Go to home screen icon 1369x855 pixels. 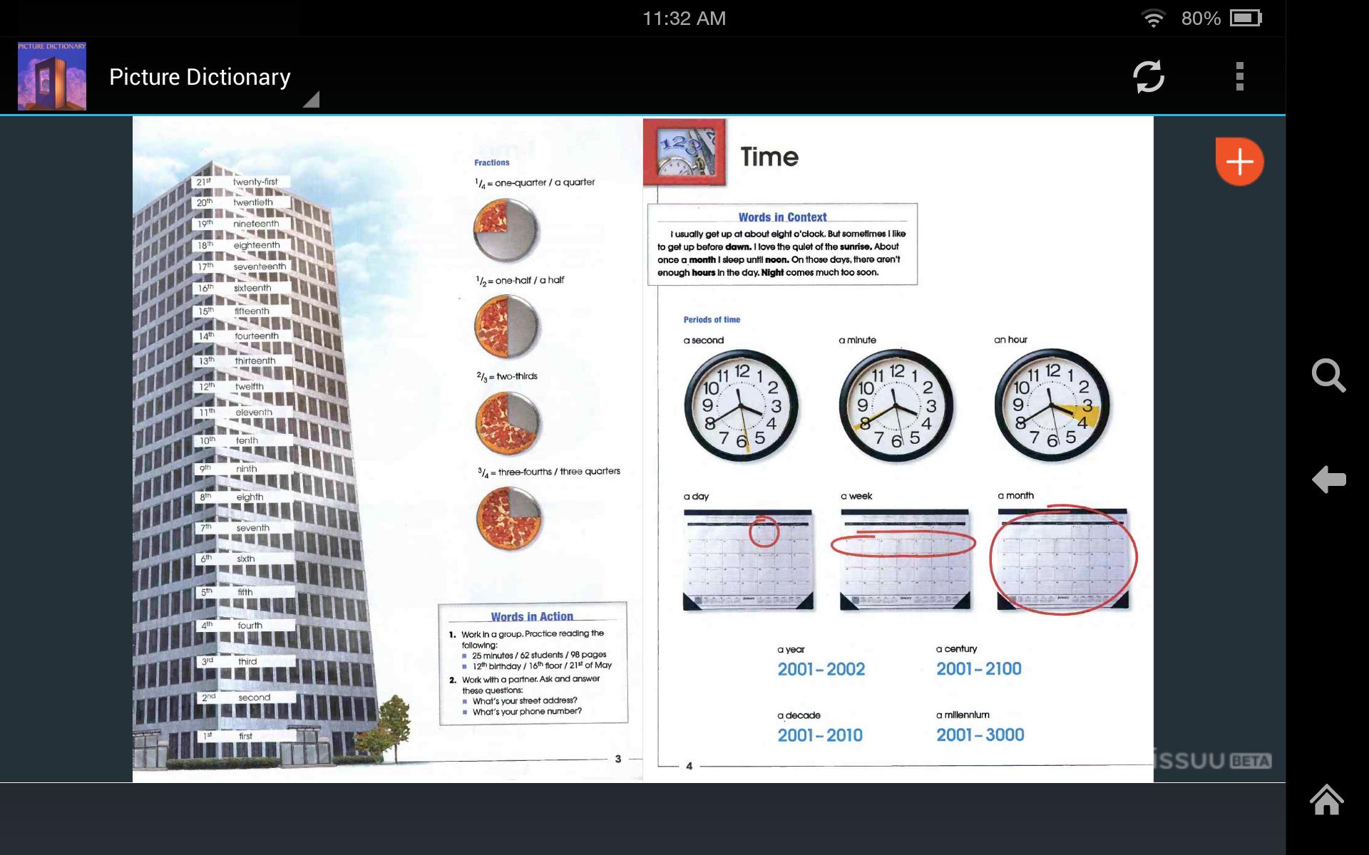1326,799
